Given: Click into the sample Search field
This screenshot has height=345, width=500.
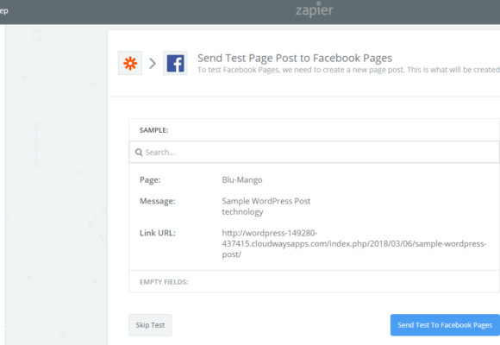Looking at the screenshot, I should coord(315,153).
